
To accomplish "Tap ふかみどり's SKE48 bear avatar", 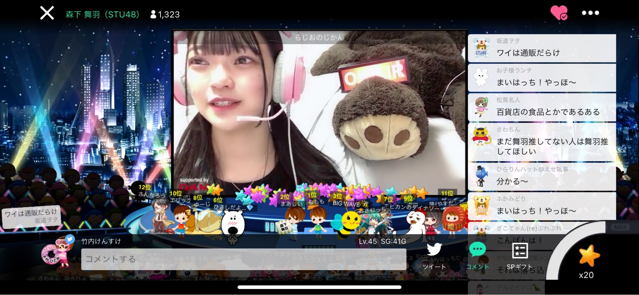I will [481, 206].
